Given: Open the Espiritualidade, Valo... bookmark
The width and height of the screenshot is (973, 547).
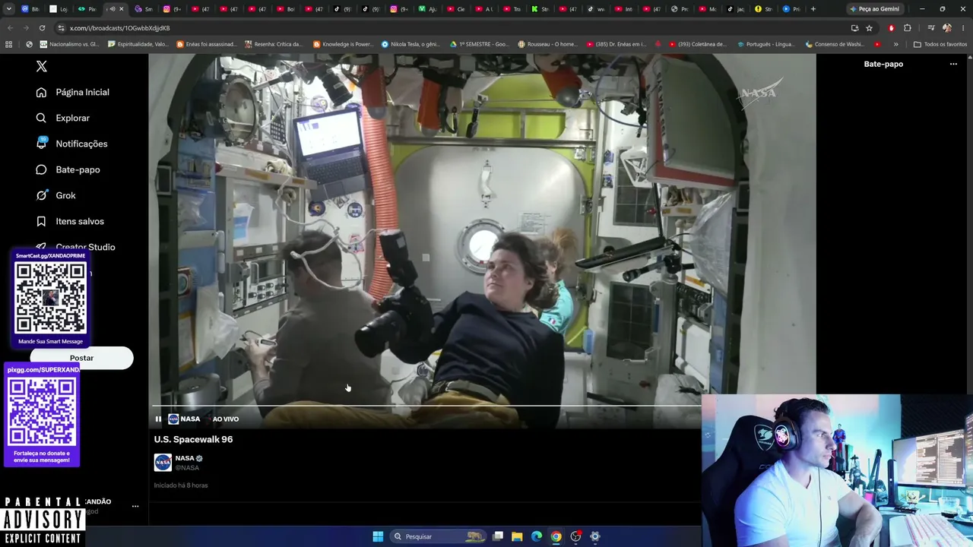Looking at the screenshot, I should click(138, 44).
